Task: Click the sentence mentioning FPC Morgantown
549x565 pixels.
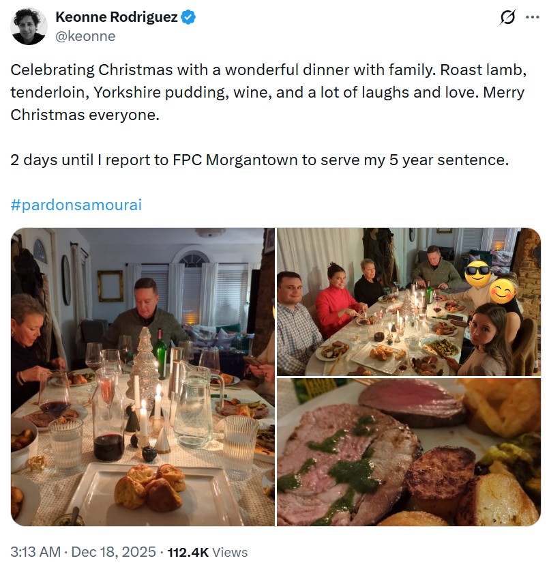Action: 260,161
